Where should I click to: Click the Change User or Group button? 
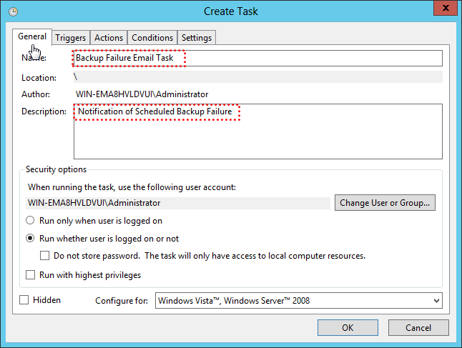tap(385, 203)
